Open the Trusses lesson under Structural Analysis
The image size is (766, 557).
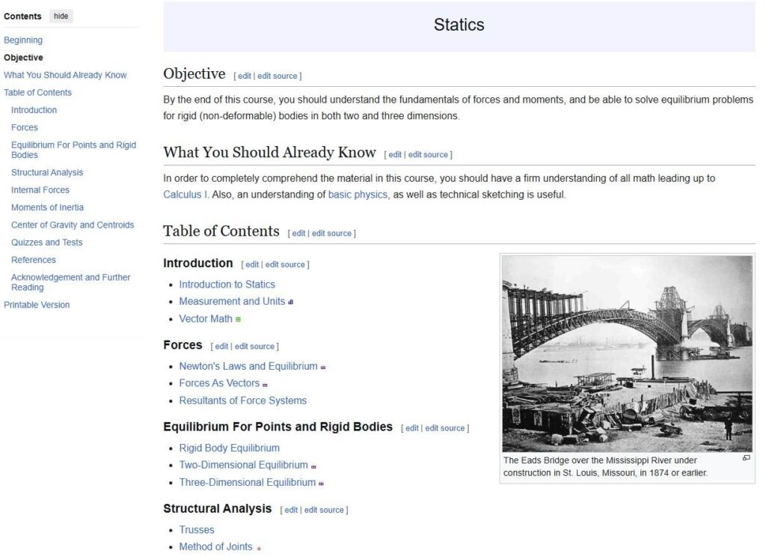pyautogui.click(x=197, y=529)
